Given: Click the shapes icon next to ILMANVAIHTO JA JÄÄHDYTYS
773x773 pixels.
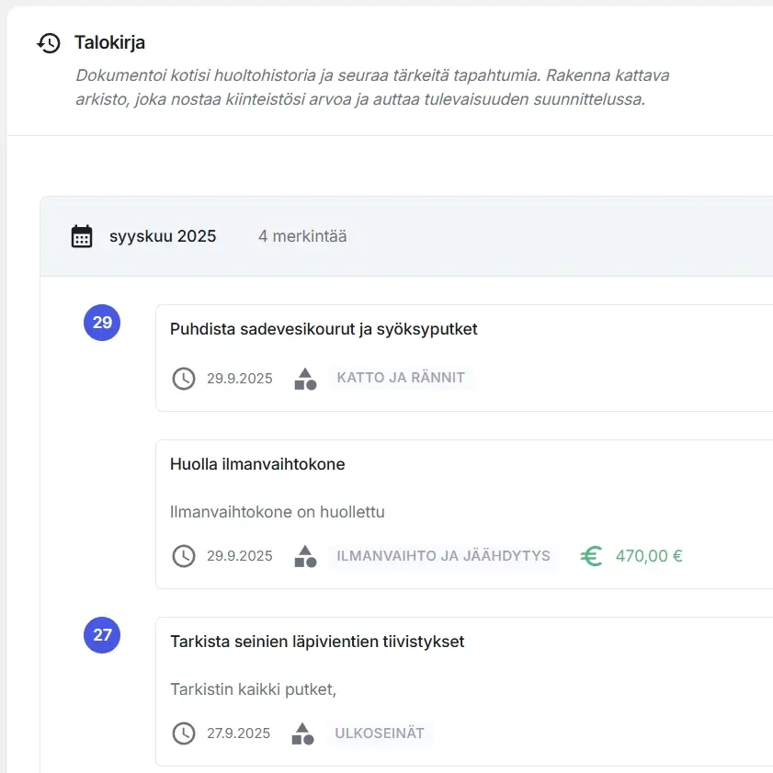Looking at the screenshot, I should click(305, 556).
